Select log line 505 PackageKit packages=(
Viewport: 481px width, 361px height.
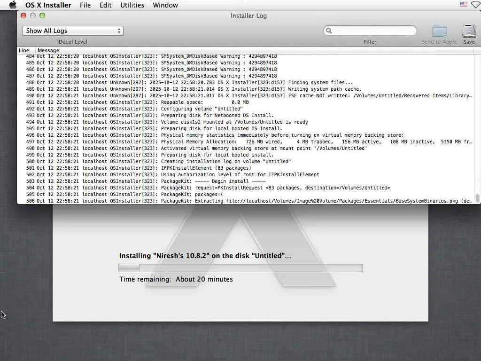[245, 195]
